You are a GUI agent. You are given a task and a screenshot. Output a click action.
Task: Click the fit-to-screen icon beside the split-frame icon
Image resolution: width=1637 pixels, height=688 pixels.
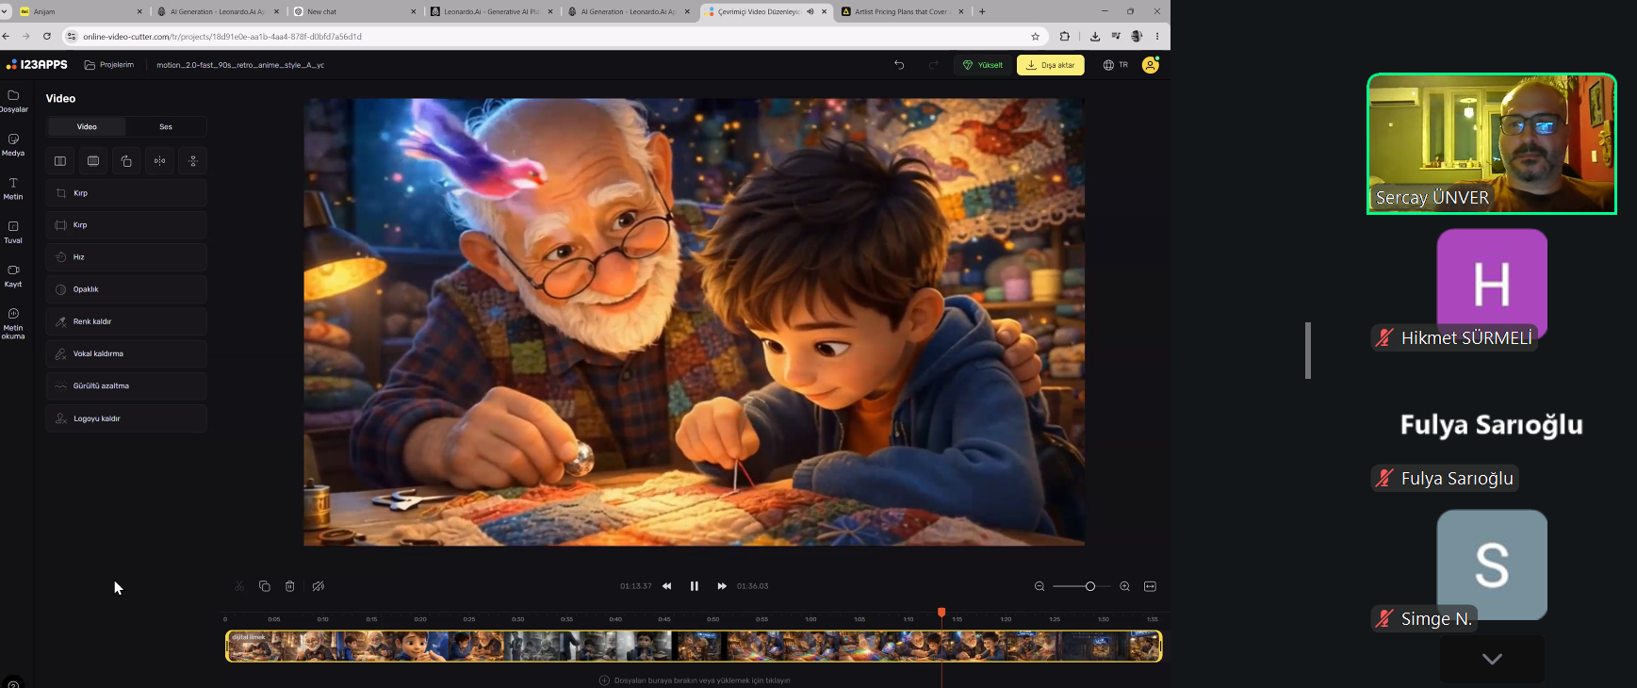pos(93,161)
